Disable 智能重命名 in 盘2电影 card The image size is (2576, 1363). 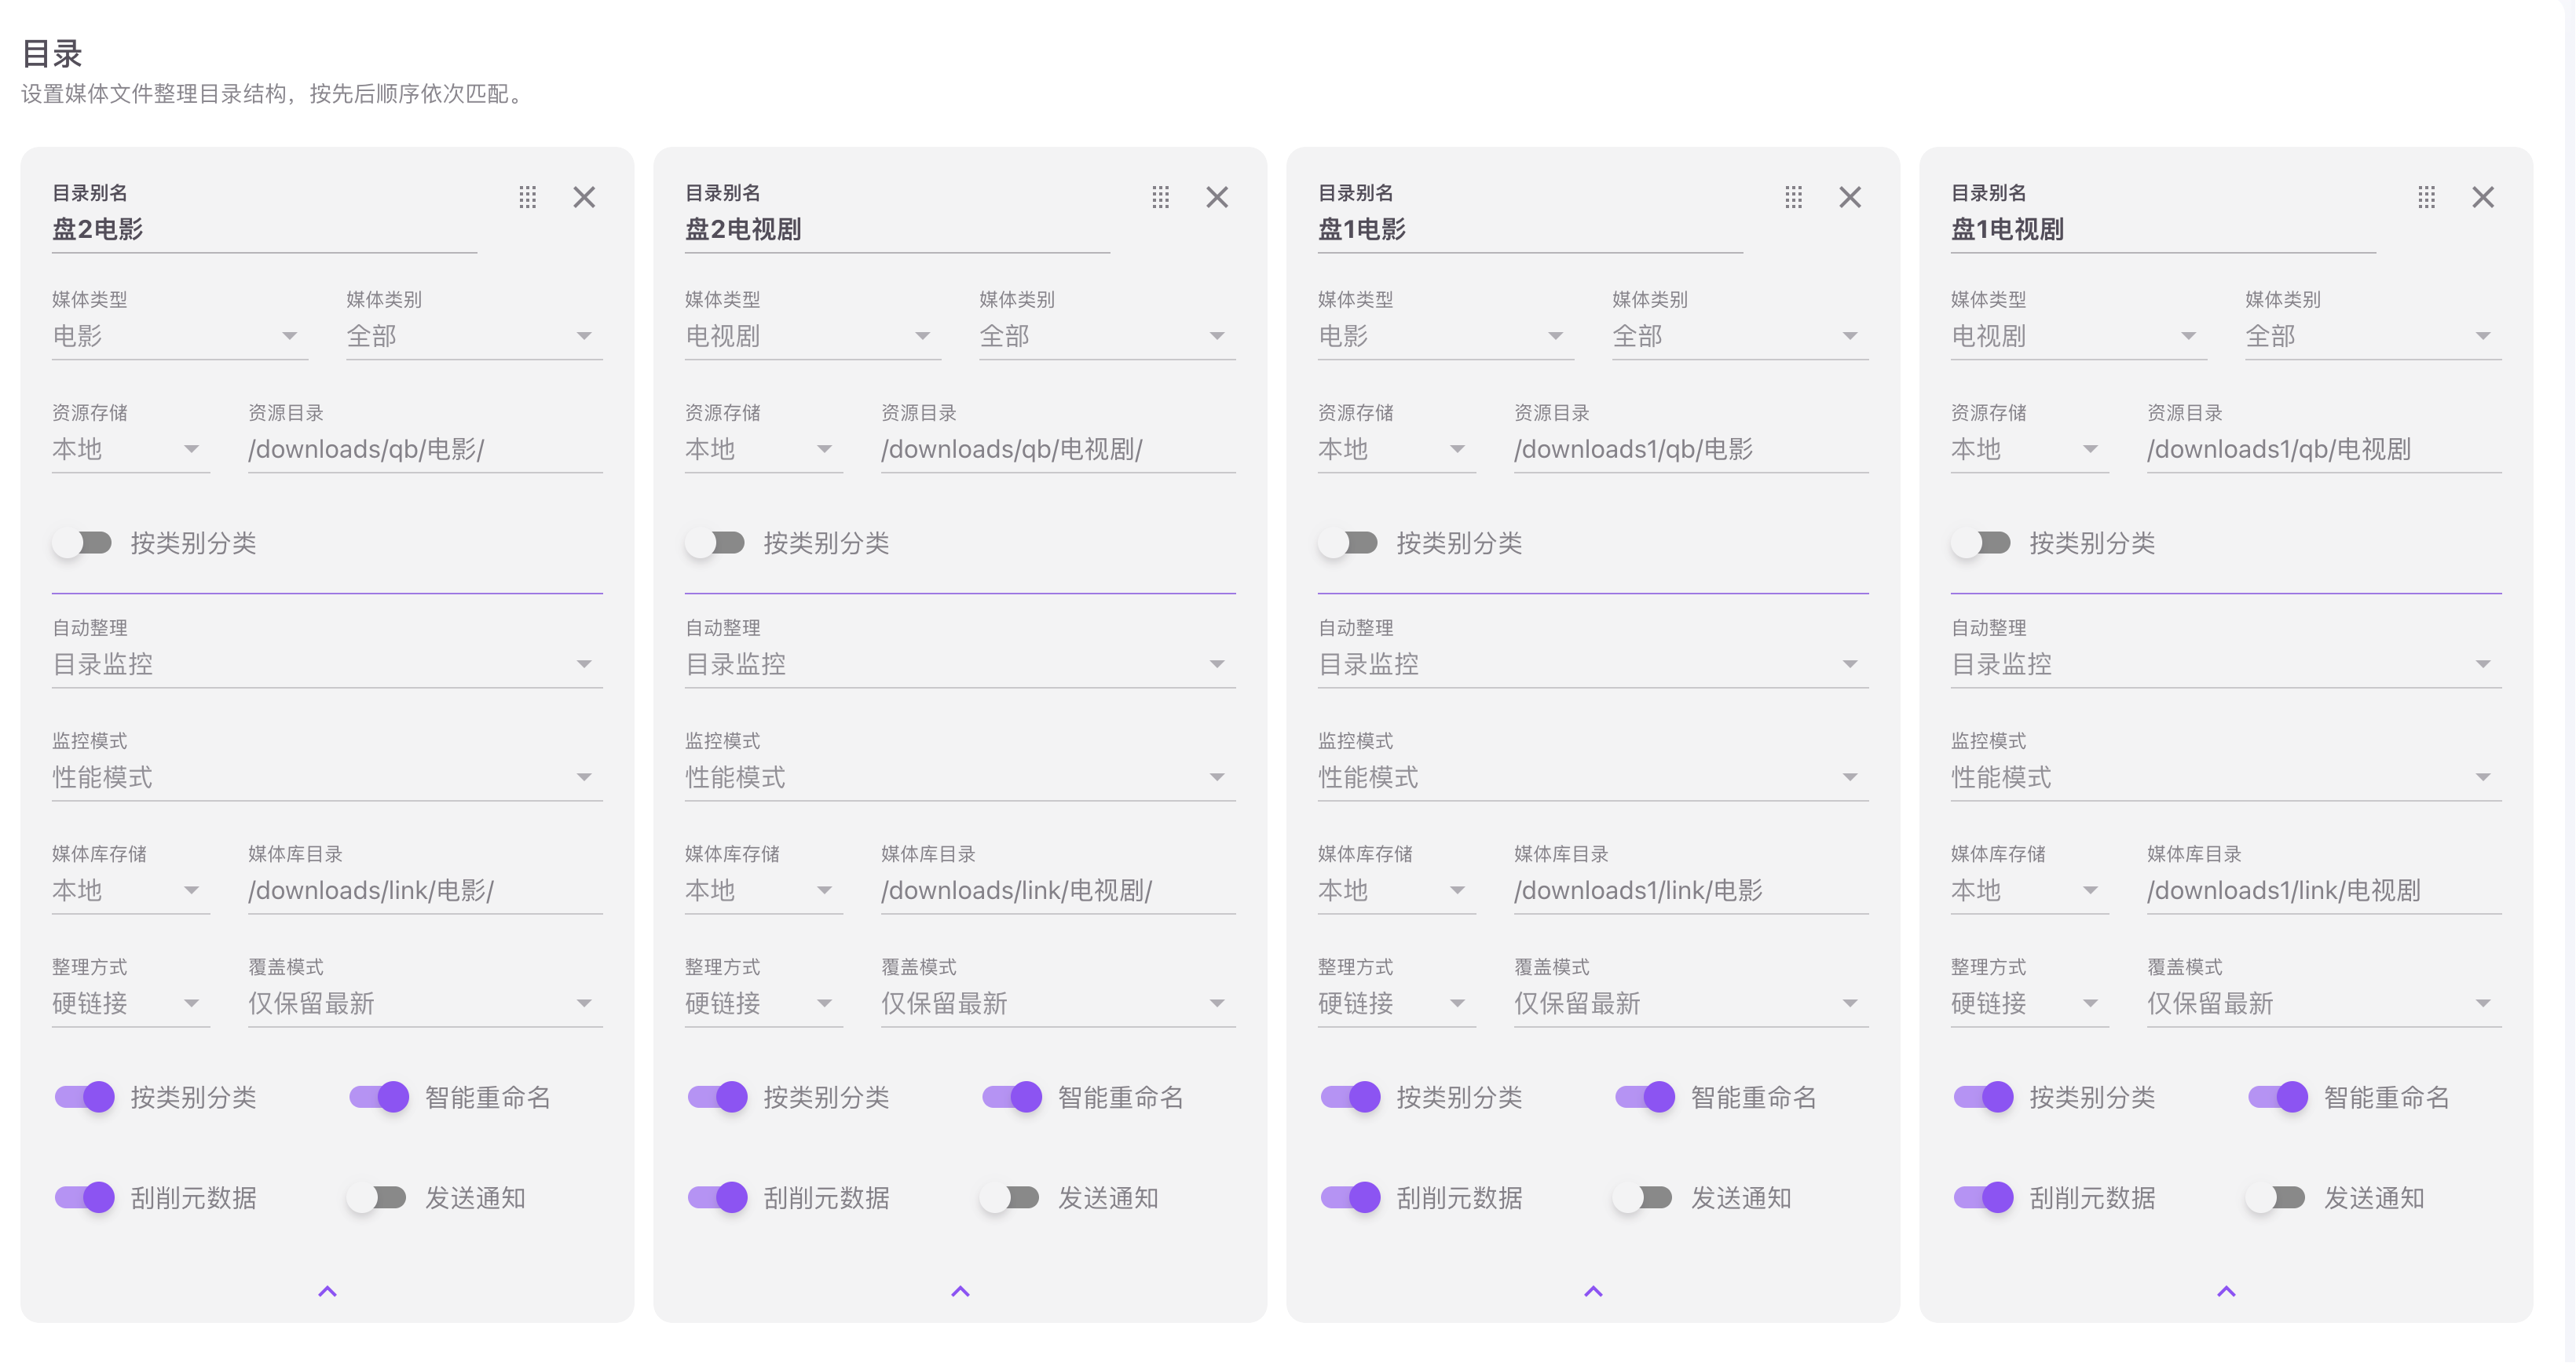379,1097
